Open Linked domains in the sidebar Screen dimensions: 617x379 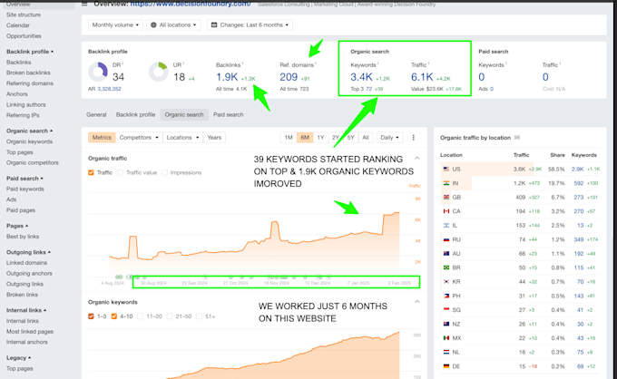[x=26, y=263]
